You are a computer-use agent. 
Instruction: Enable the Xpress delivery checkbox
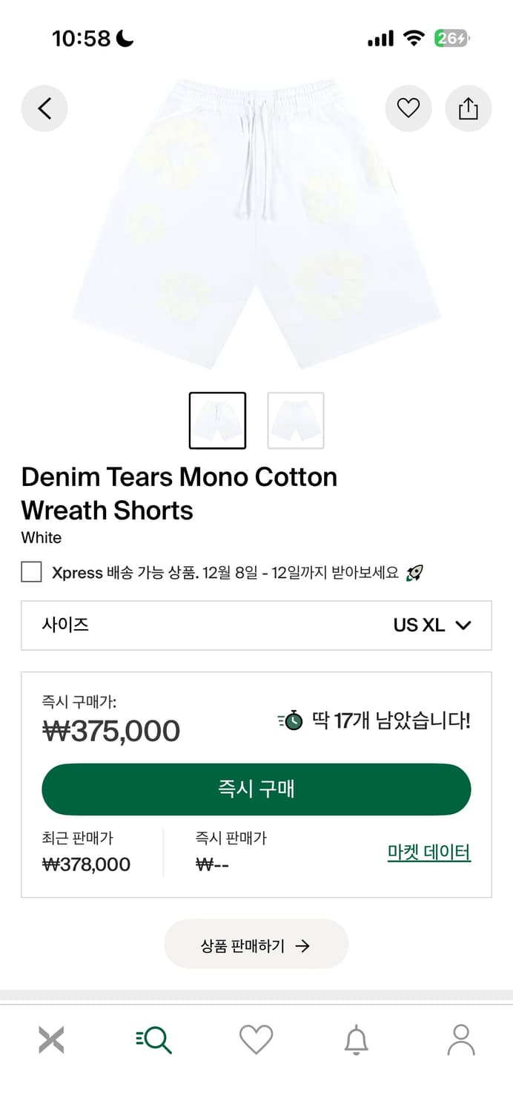[x=30, y=571]
